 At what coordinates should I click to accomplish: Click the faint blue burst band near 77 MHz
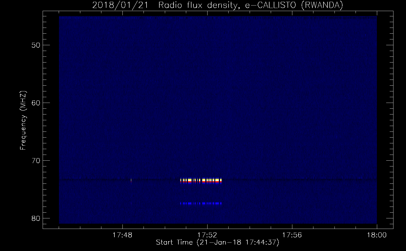(x=201, y=203)
